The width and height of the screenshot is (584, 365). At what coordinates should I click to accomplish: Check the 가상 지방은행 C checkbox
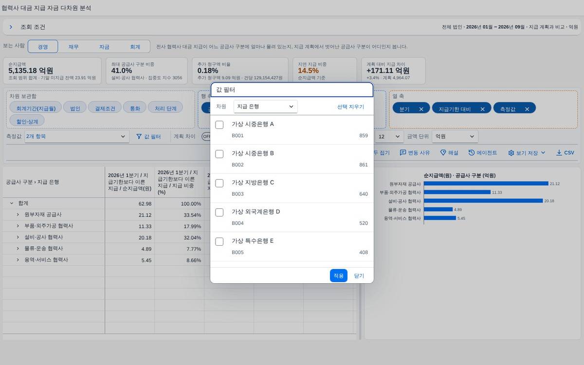pos(219,183)
